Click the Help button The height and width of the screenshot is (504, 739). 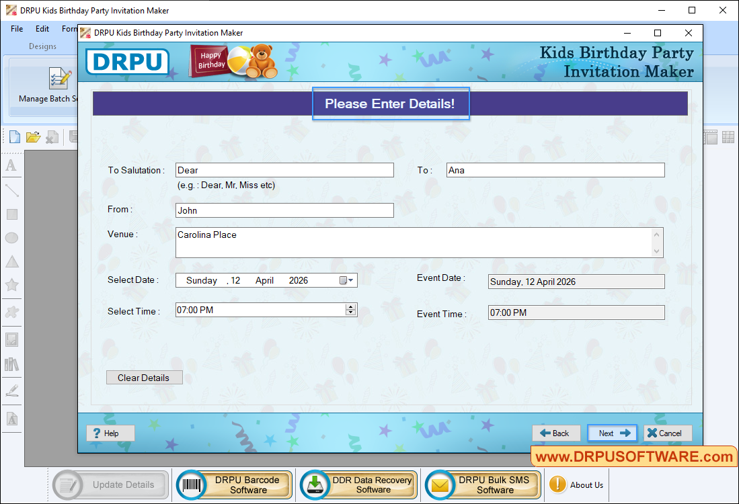pos(110,433)
